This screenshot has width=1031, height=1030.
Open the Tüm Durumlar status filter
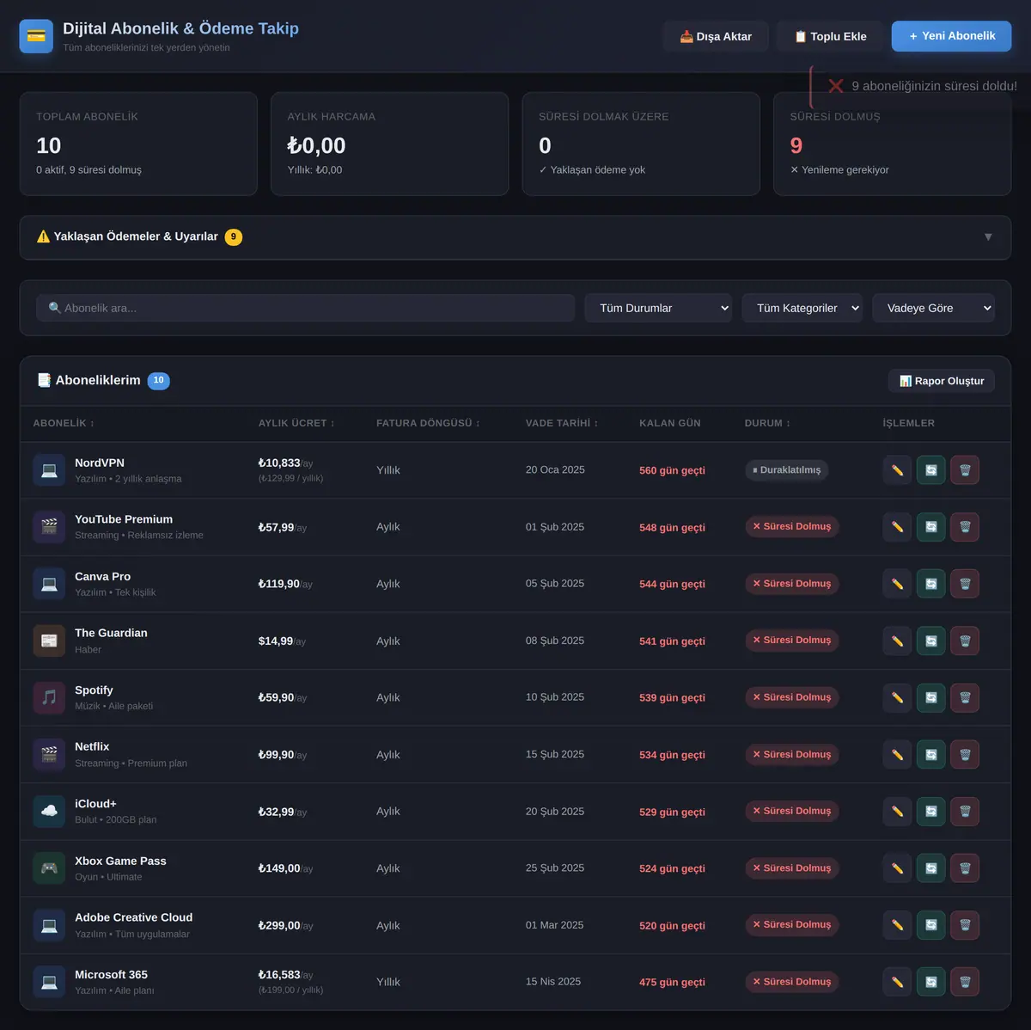[x=658, y=308]
